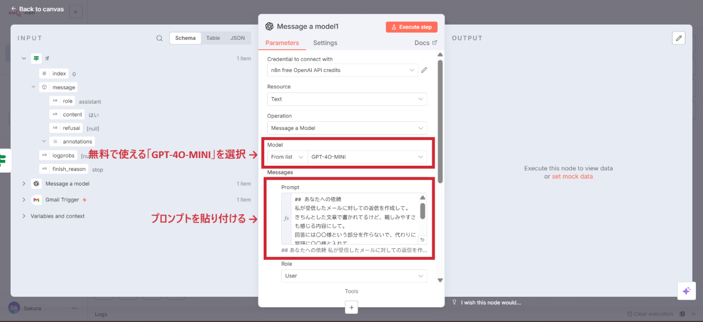Click the Execute step button

click(411, 27)
